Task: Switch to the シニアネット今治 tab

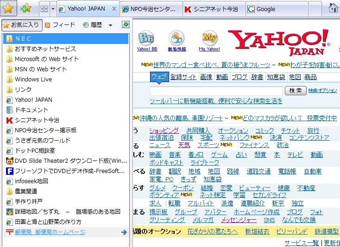Action: [214, 9]
